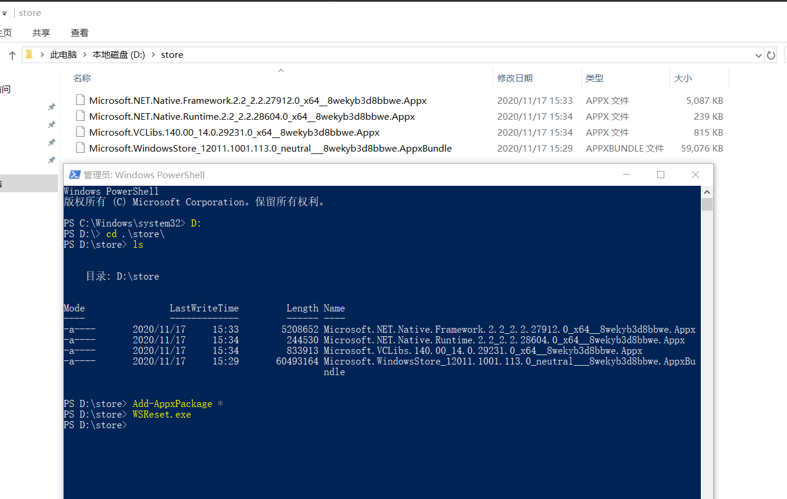This screenshot has width=787, height=499.
Task: Click the refresh button beside the address bar
Action: coord(770,55)
